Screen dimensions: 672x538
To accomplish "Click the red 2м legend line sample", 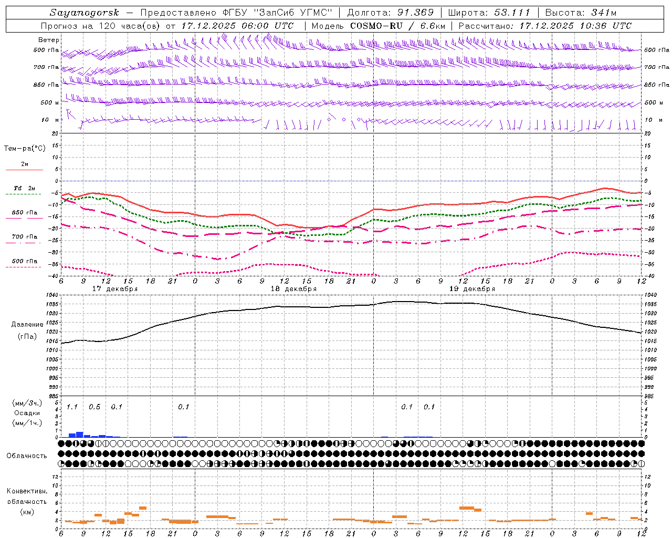I will pos(24,170).
